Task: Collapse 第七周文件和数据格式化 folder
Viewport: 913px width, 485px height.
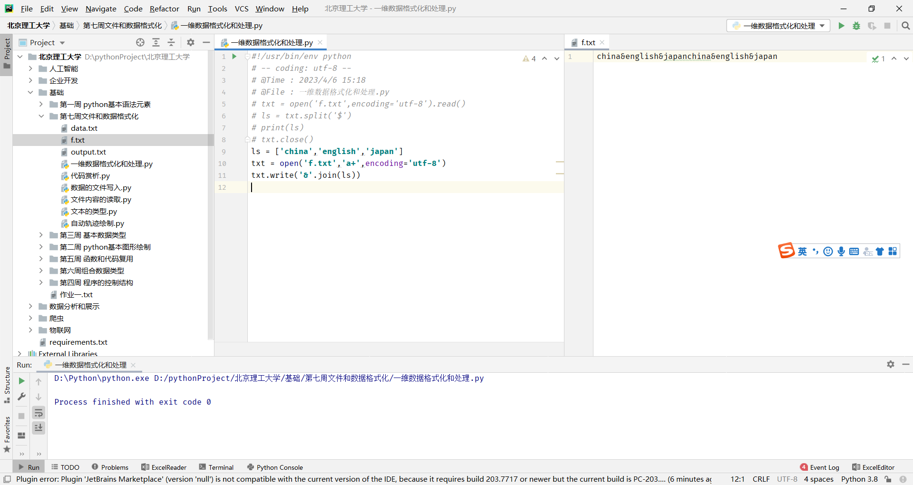Action: coord(41,116)
